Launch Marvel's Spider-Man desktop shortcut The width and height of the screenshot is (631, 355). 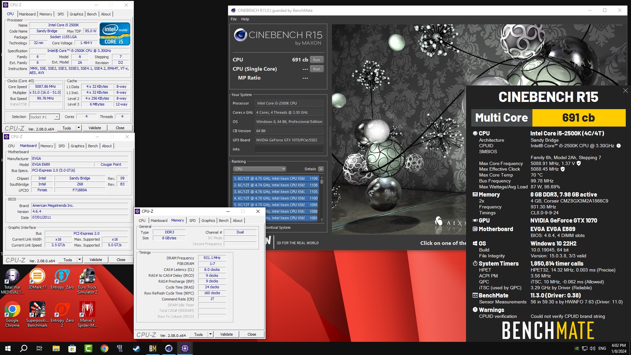coord(87,314)
